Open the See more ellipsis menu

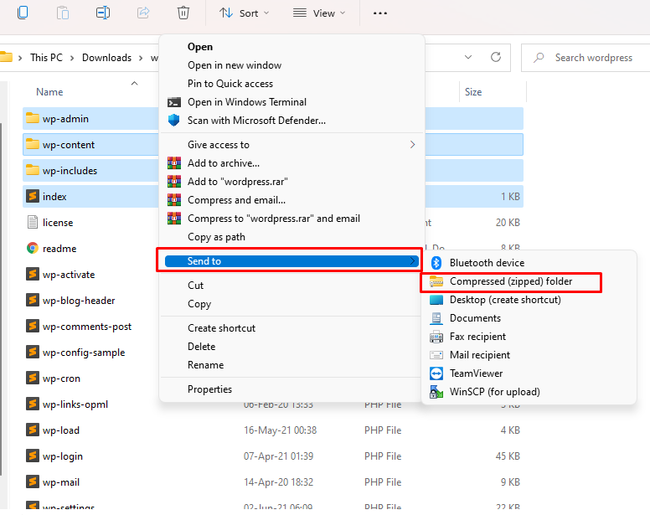380,13
